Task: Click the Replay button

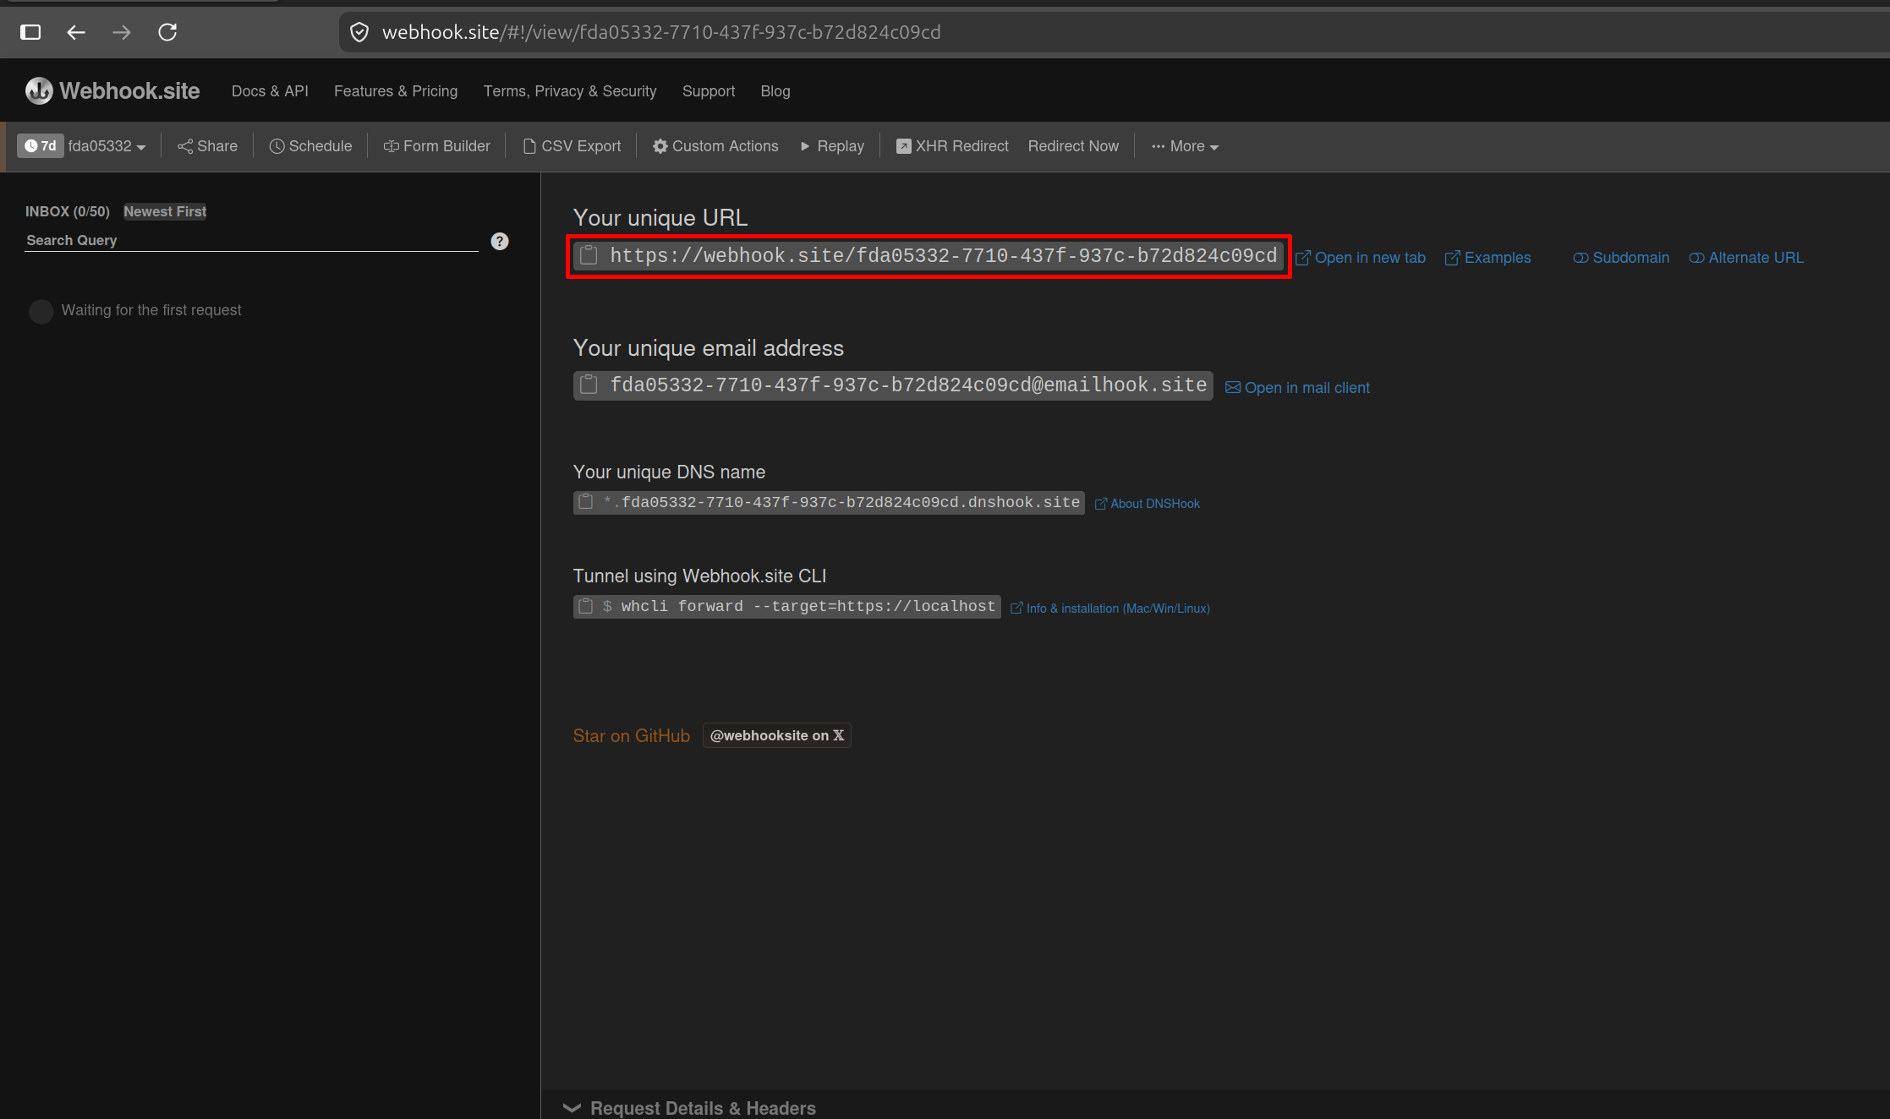Action: tap(832, 146)
